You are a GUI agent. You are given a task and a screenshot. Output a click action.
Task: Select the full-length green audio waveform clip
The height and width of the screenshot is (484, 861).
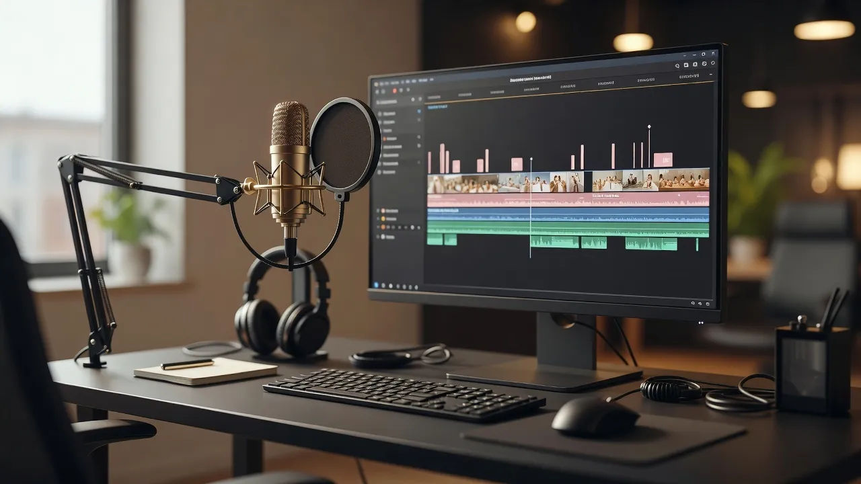568,229
